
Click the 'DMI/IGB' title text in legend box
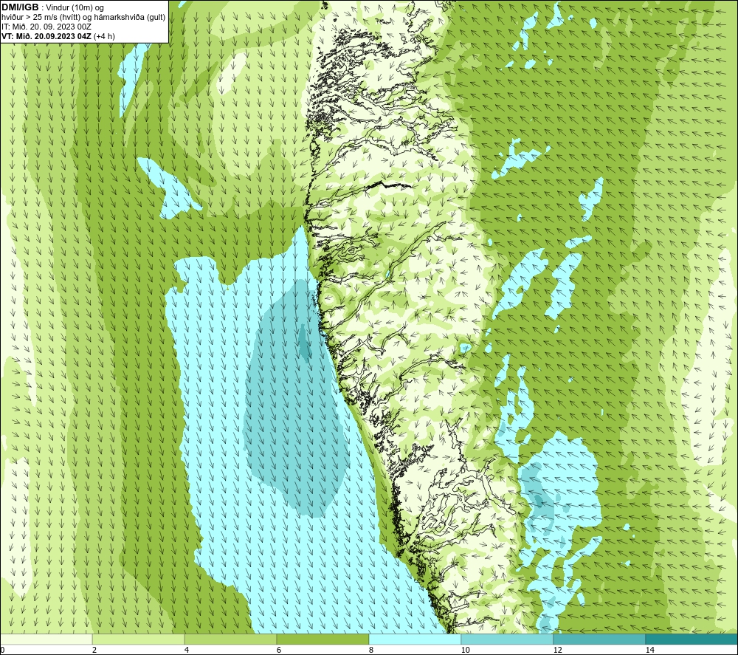coord(20,7)
